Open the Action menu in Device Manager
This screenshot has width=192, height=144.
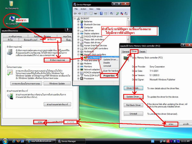[83, 9]
